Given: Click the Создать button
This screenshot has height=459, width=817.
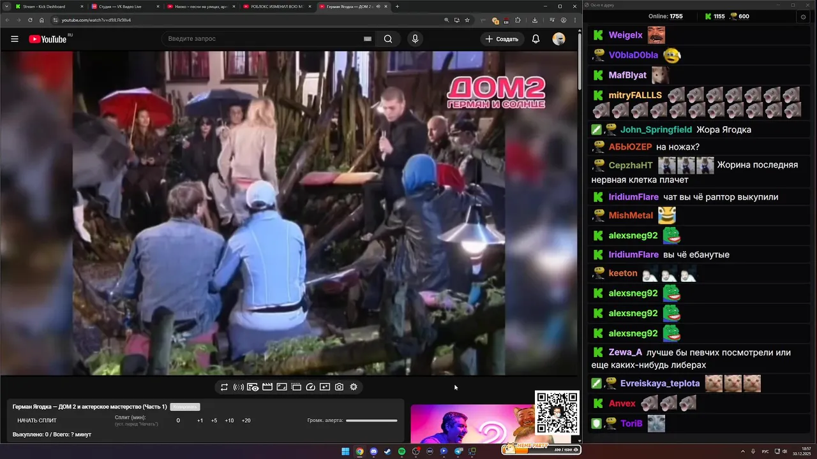Looking at the screenshot, I should coord(502,39).
